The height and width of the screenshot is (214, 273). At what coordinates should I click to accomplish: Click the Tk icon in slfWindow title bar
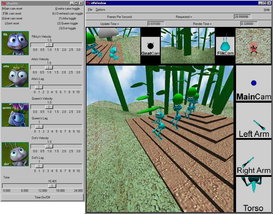point(88,3)
